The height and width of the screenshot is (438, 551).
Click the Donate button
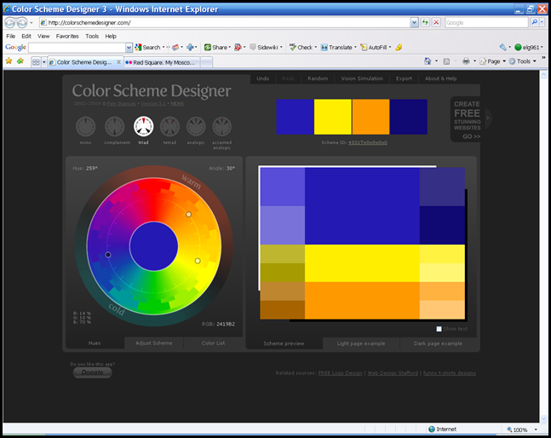(92, 372)
